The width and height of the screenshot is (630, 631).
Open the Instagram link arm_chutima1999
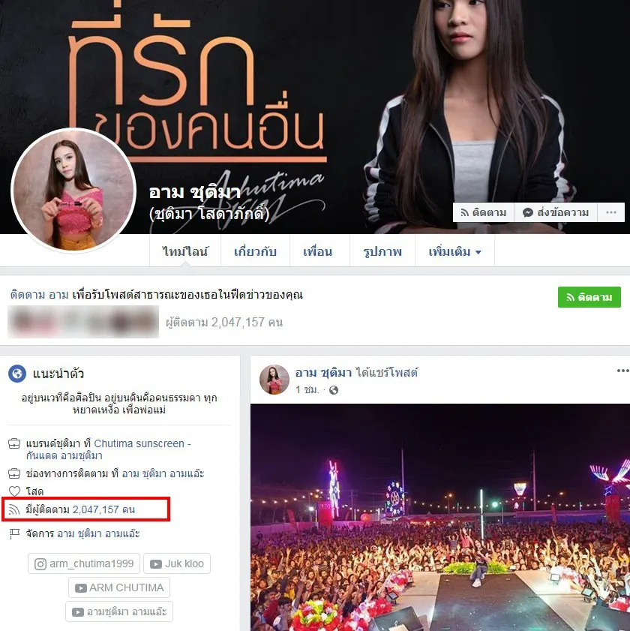tap(84, 563)
